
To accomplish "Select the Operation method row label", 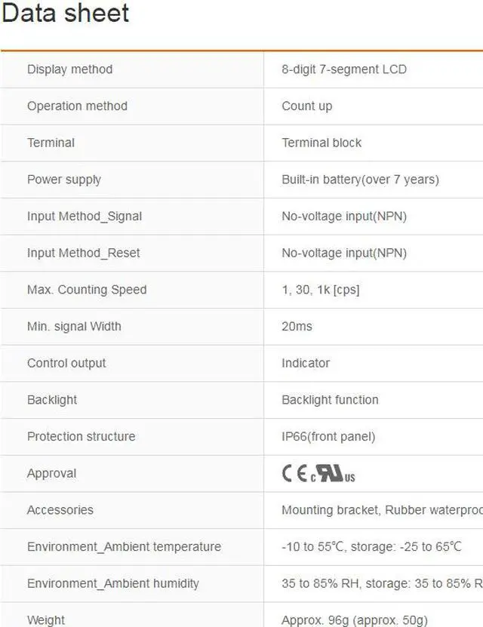I will 77,106.
